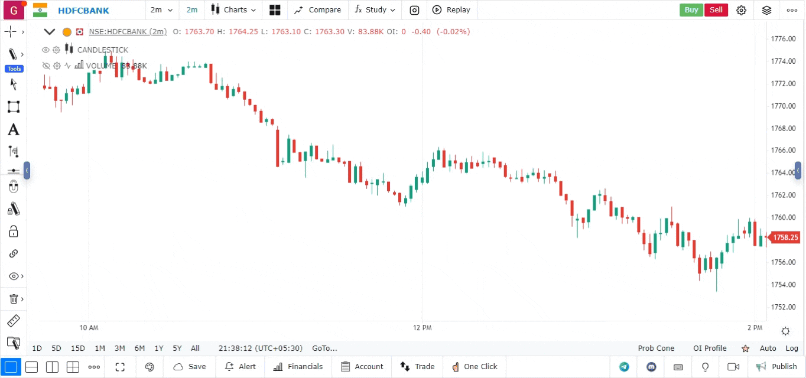Open the color theme palette icon
806x378 pixels.
click(149, 367)
